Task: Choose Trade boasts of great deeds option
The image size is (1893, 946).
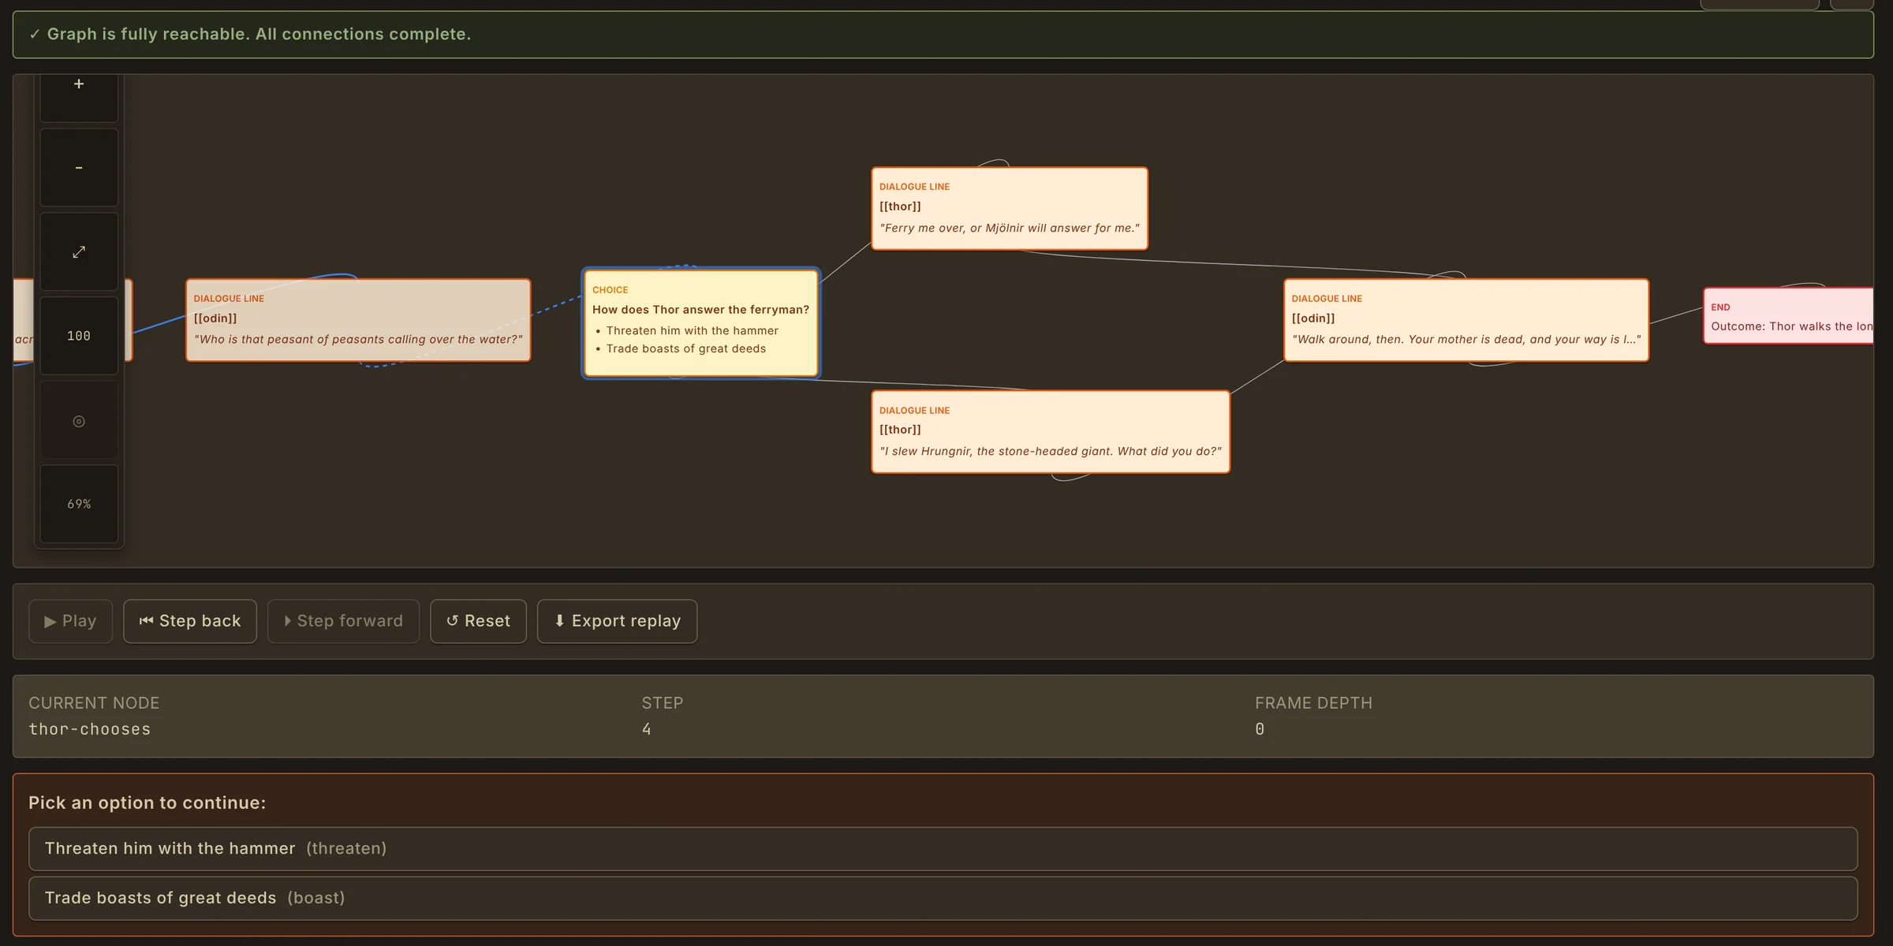Action: point(943,898)
